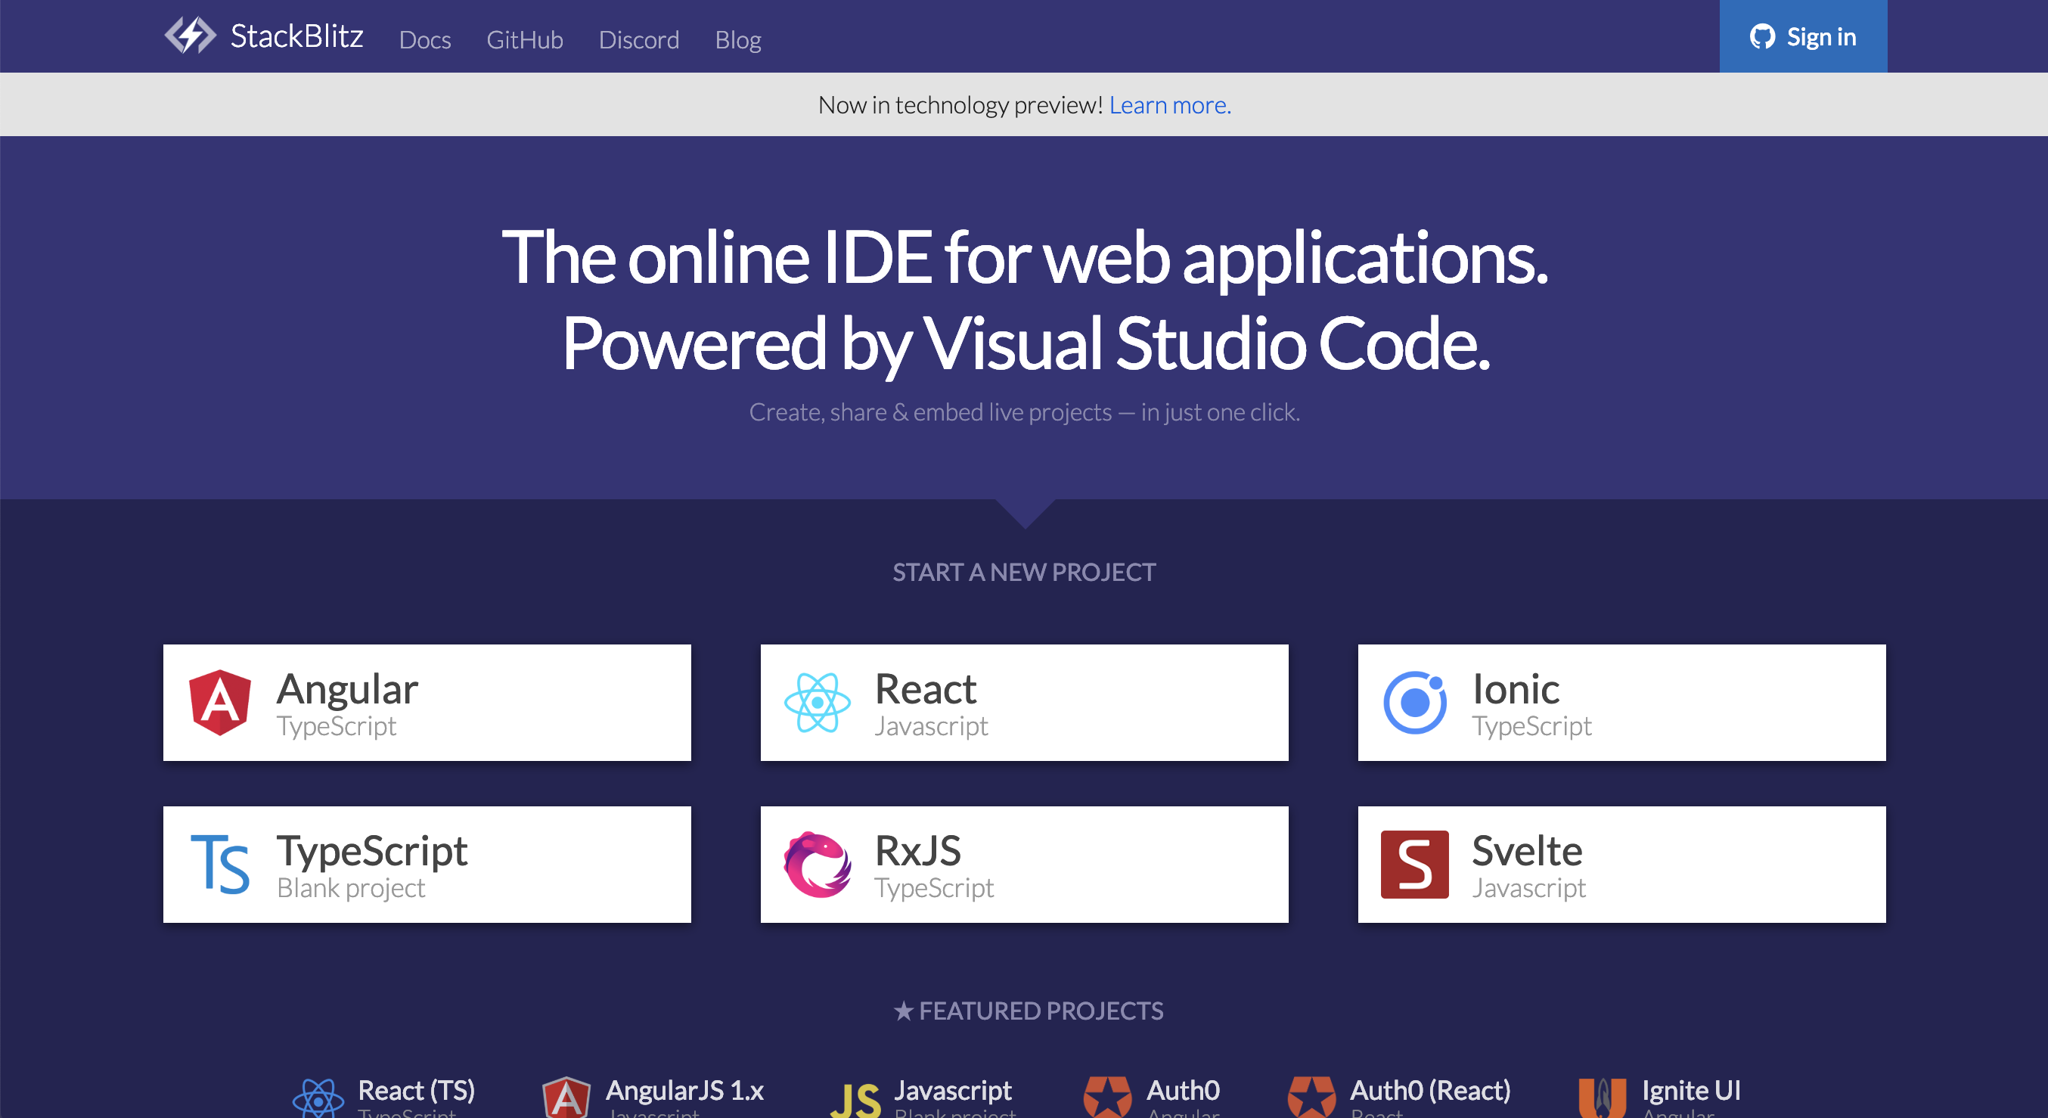Click the AngularJS 1.x shield icon
The height and width of the screenshot is (1118, 2048).
[x=566, y=1098]
